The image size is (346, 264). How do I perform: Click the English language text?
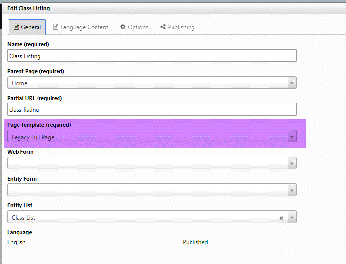[17, 242]
